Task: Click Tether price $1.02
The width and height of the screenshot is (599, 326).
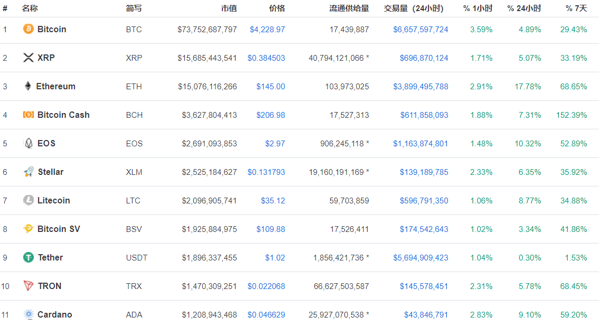Action: (x=275, y=258)
